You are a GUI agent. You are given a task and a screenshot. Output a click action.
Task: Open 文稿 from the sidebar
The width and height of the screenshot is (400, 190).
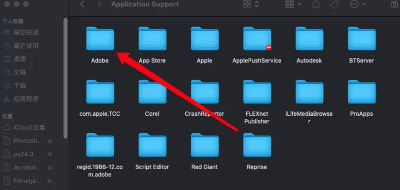pos(15,72)
